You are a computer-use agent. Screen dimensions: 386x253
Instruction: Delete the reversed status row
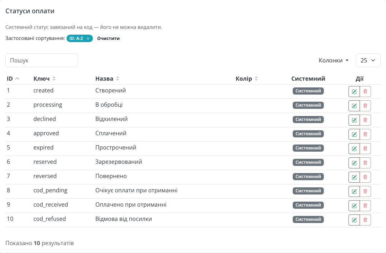tap(365, 177)
